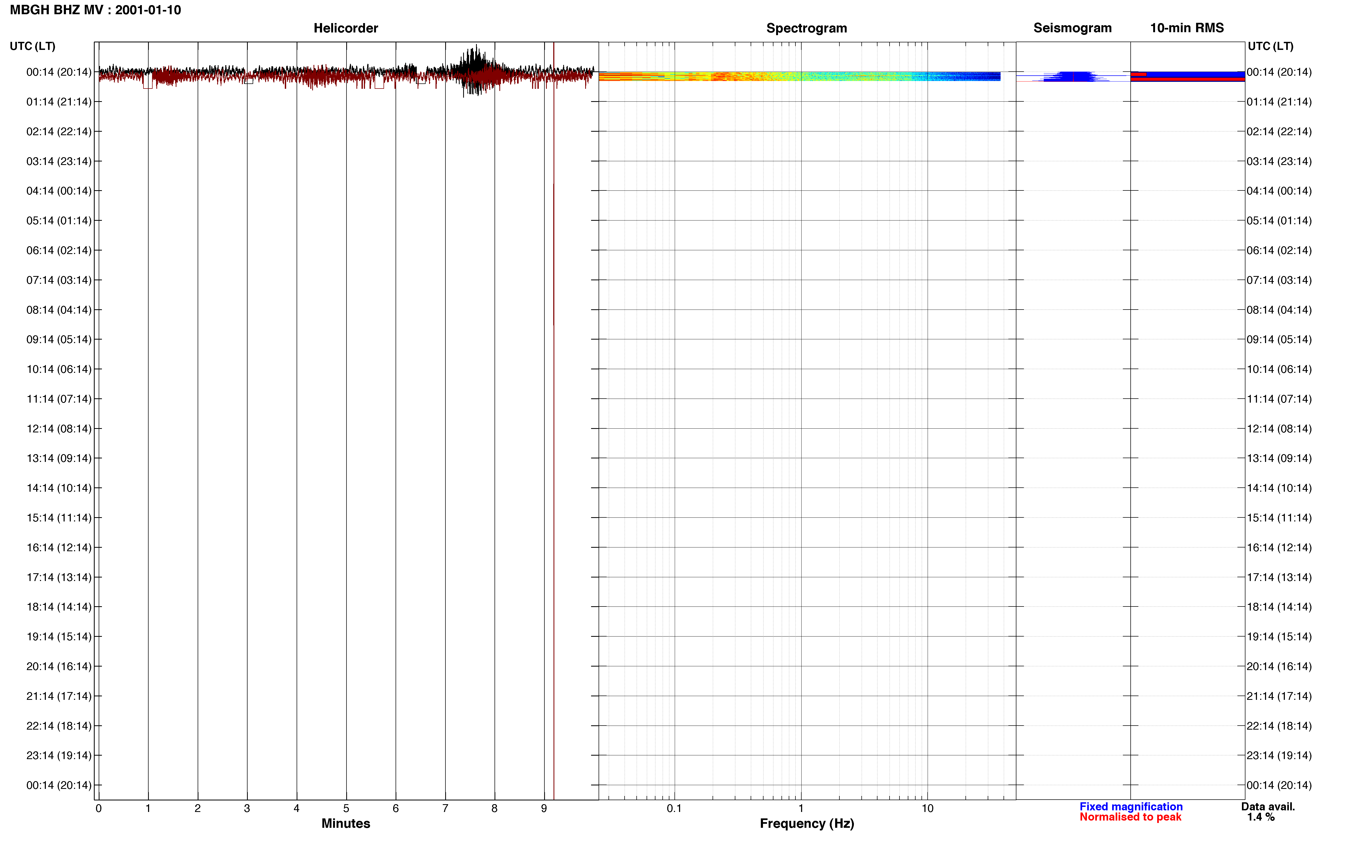Click the 1 tick on the Frequency axis

[801, 808]
